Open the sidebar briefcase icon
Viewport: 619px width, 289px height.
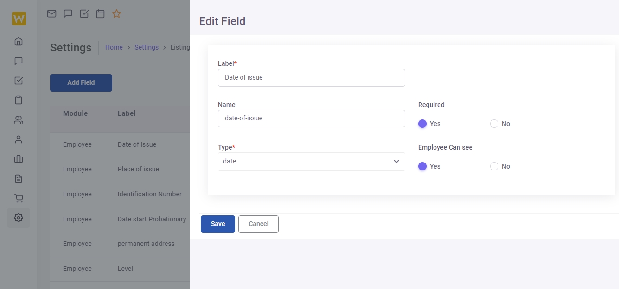19,159
